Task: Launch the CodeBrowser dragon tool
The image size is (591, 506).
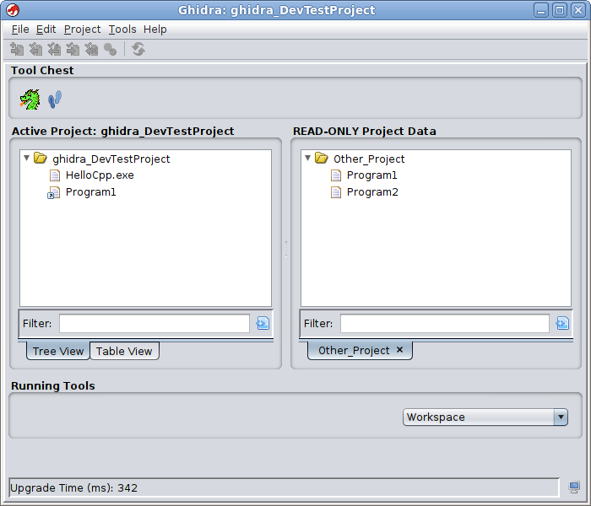Action: (30, 100)
